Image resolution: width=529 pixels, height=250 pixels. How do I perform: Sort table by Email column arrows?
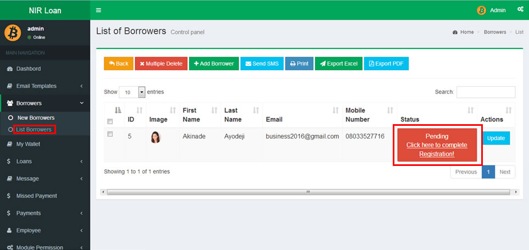tap(335, 110)
